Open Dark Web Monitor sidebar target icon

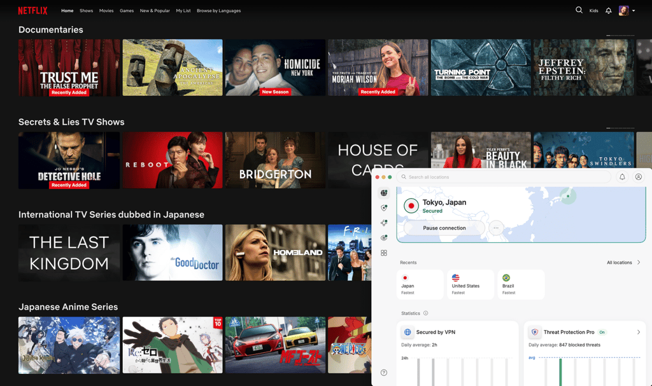coord(384,238)
